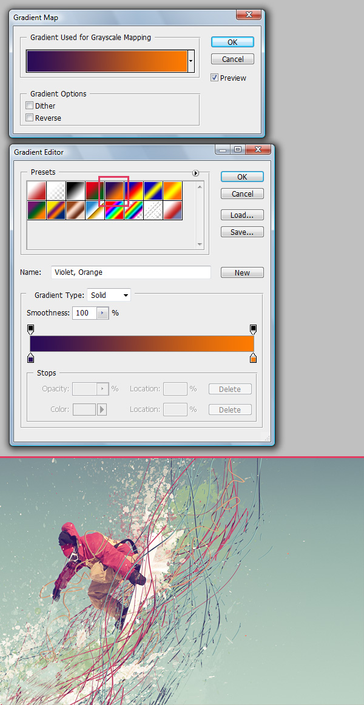Close the Gradient Editor dialog
Viewport: 364px width, 705px height.
[258, 149]
